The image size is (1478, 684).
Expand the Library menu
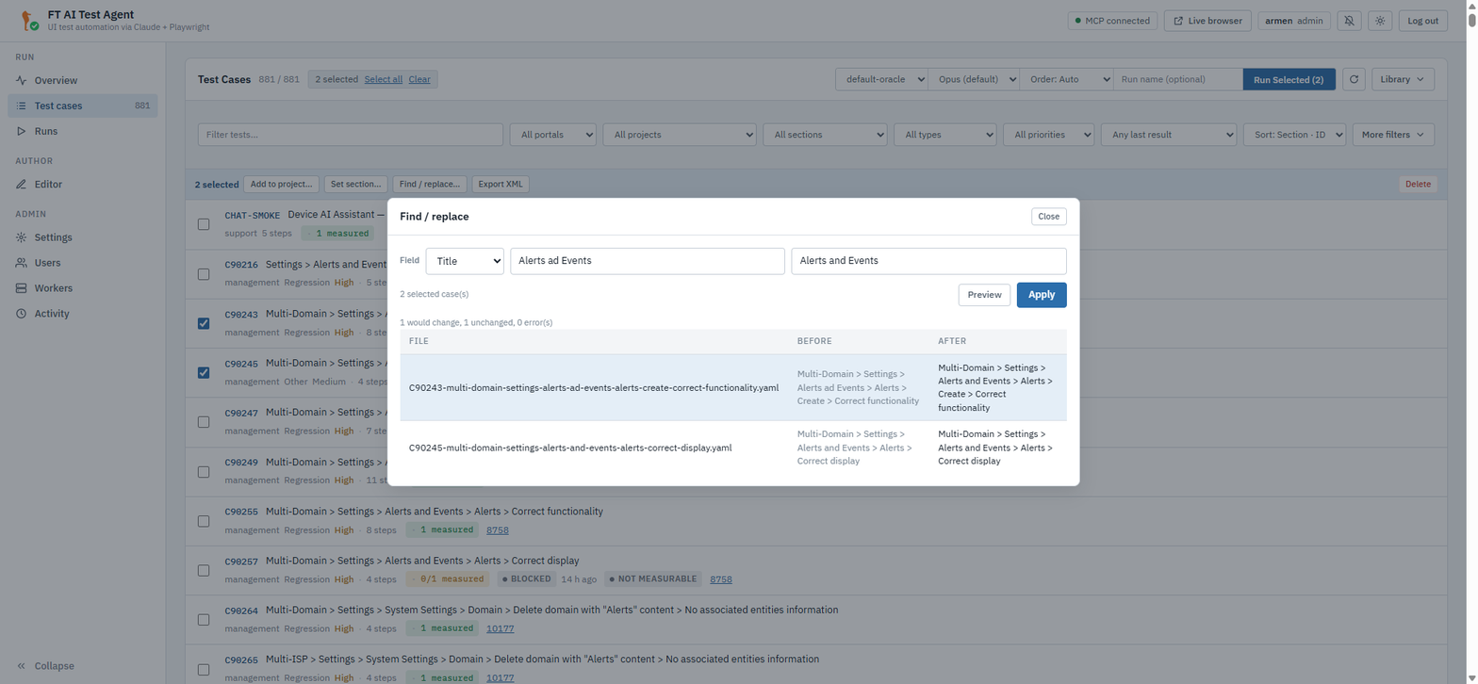[x=1403, y=80]
